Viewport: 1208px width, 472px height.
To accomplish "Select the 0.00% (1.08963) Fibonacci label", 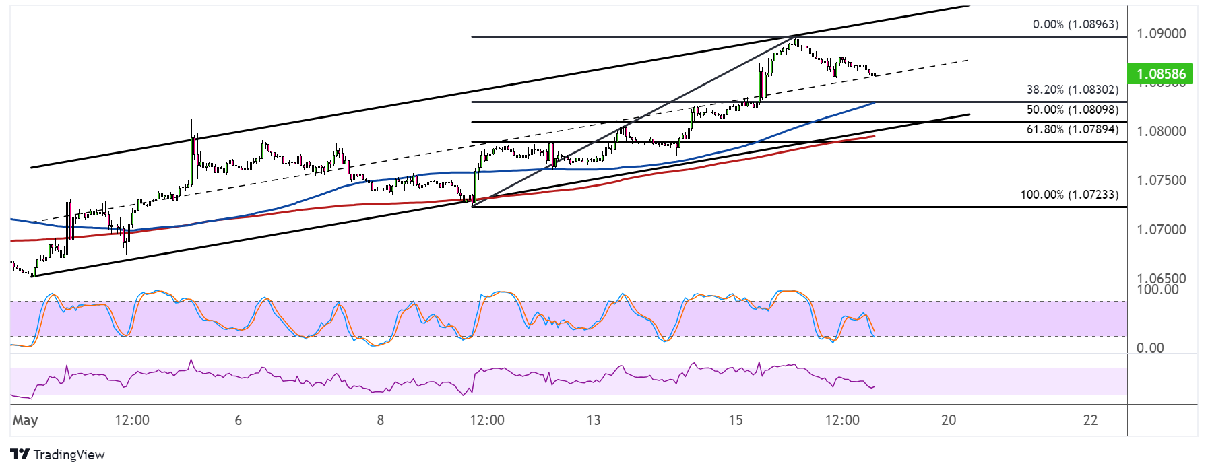I will [x=1075, y=24].
